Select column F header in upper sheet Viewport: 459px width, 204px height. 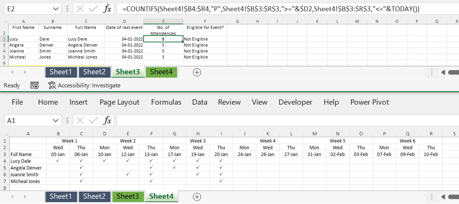point(205,21)
